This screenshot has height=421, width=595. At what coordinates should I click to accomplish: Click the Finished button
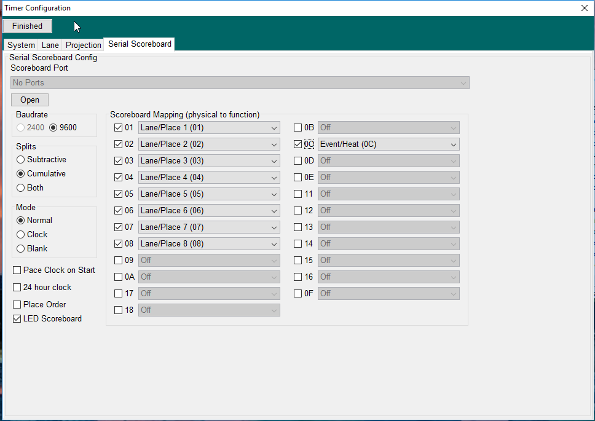coord(27,26)
